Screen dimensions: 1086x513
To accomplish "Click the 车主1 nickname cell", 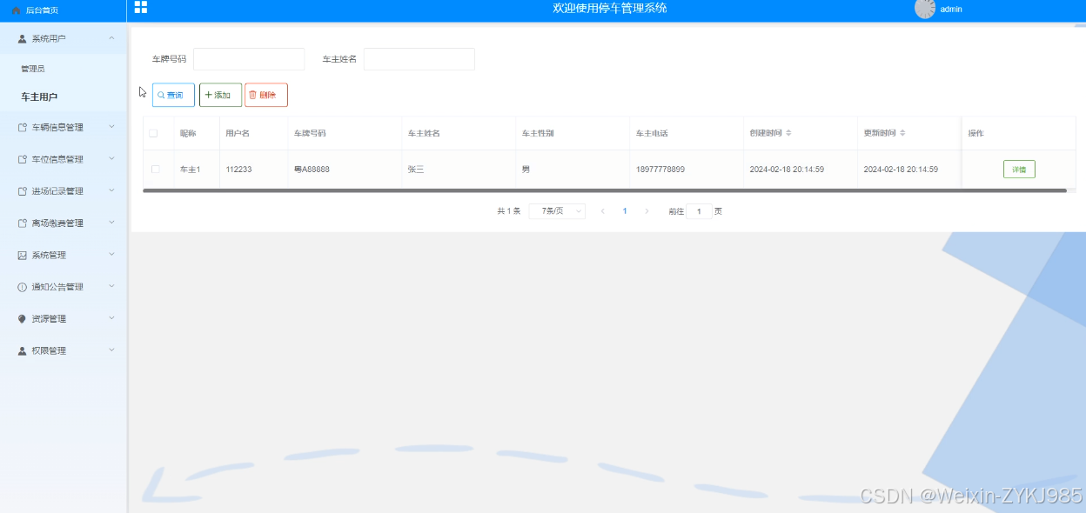I will (191, 170).
